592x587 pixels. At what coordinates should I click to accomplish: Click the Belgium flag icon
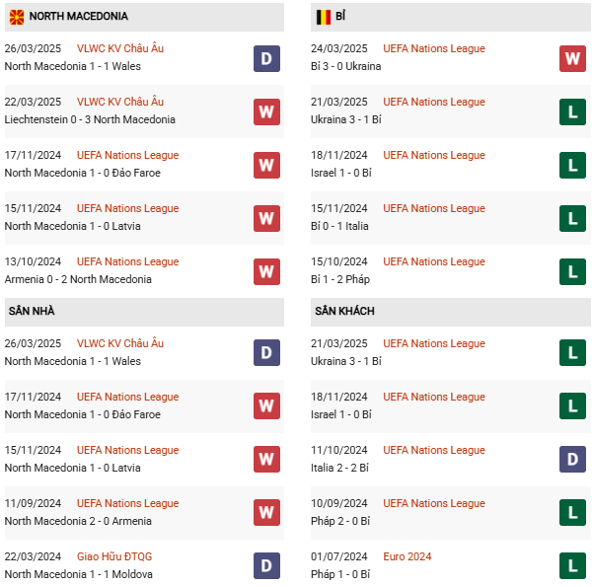tap(323, 17)
